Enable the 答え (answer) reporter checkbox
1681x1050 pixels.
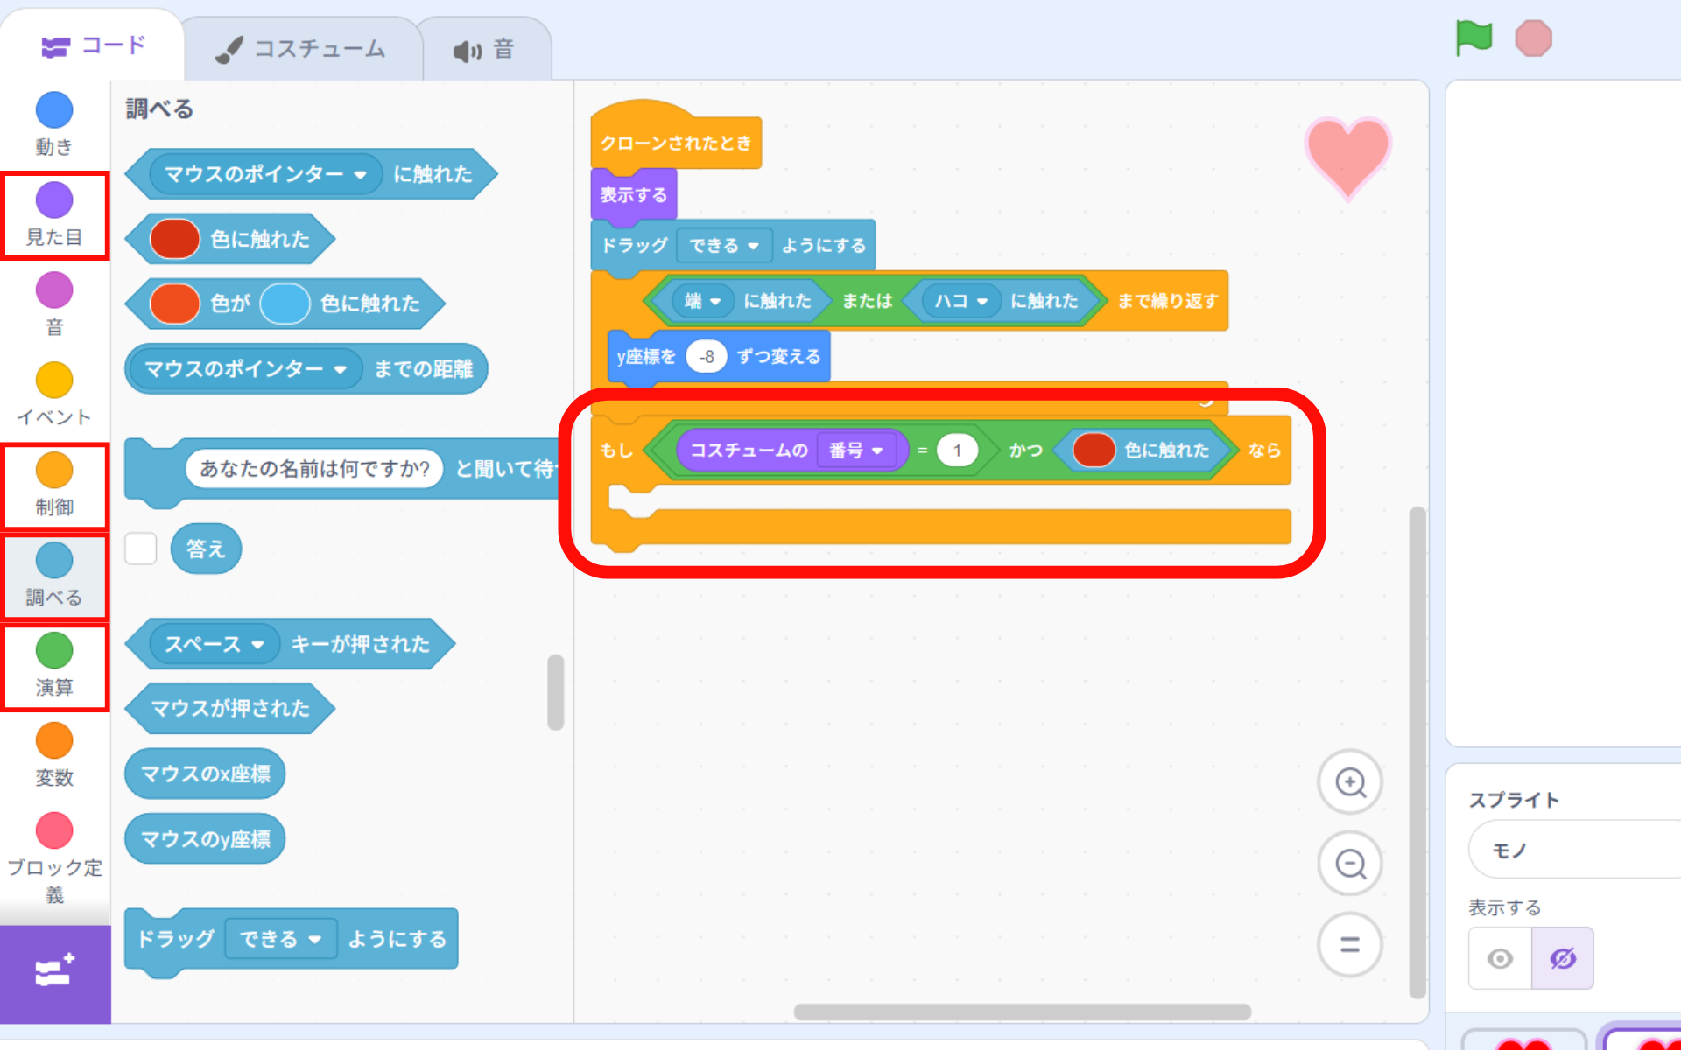141,549
